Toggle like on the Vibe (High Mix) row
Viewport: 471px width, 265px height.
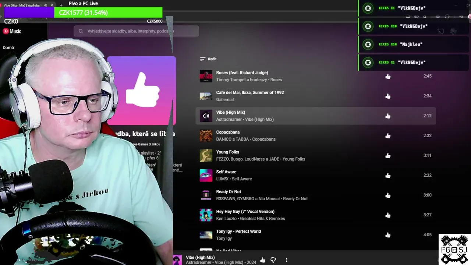tap(388, 116)
